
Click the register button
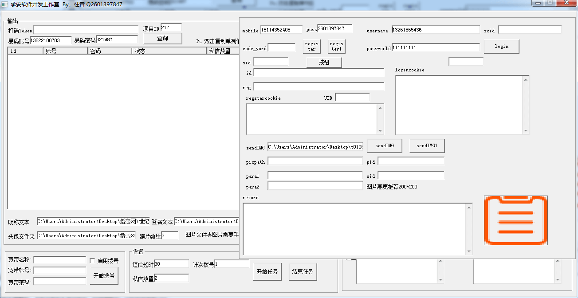coord(312,47)
